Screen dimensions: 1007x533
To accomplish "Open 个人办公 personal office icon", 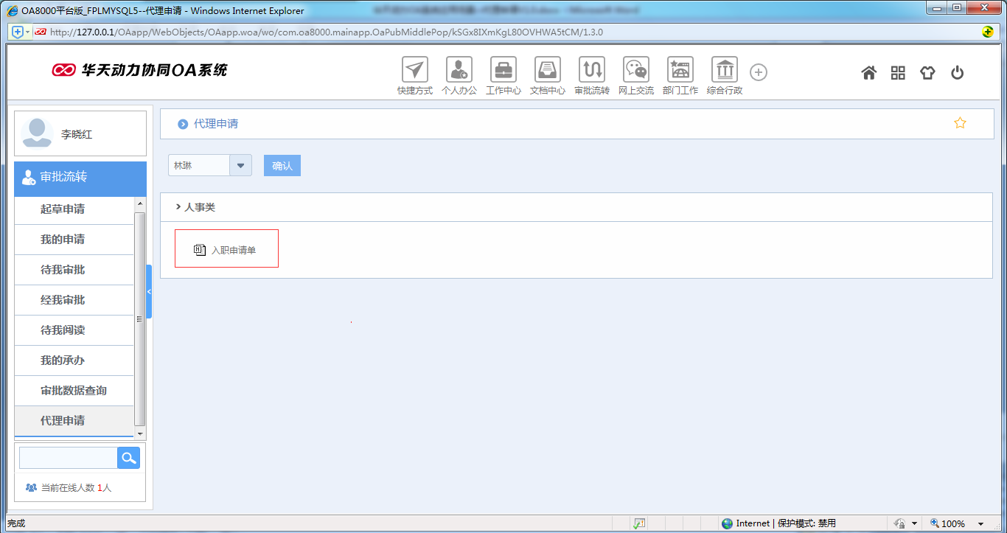I will click(459, 70).
